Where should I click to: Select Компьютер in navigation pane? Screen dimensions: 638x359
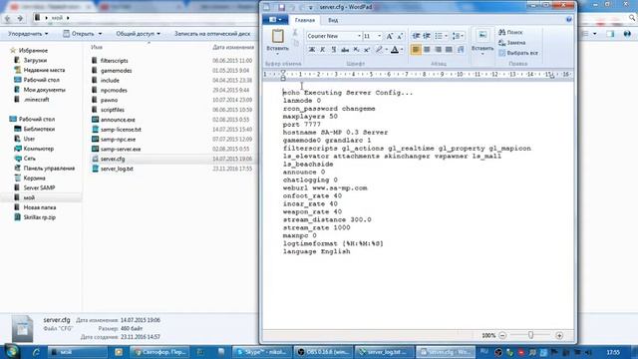(x=39, y=149)
